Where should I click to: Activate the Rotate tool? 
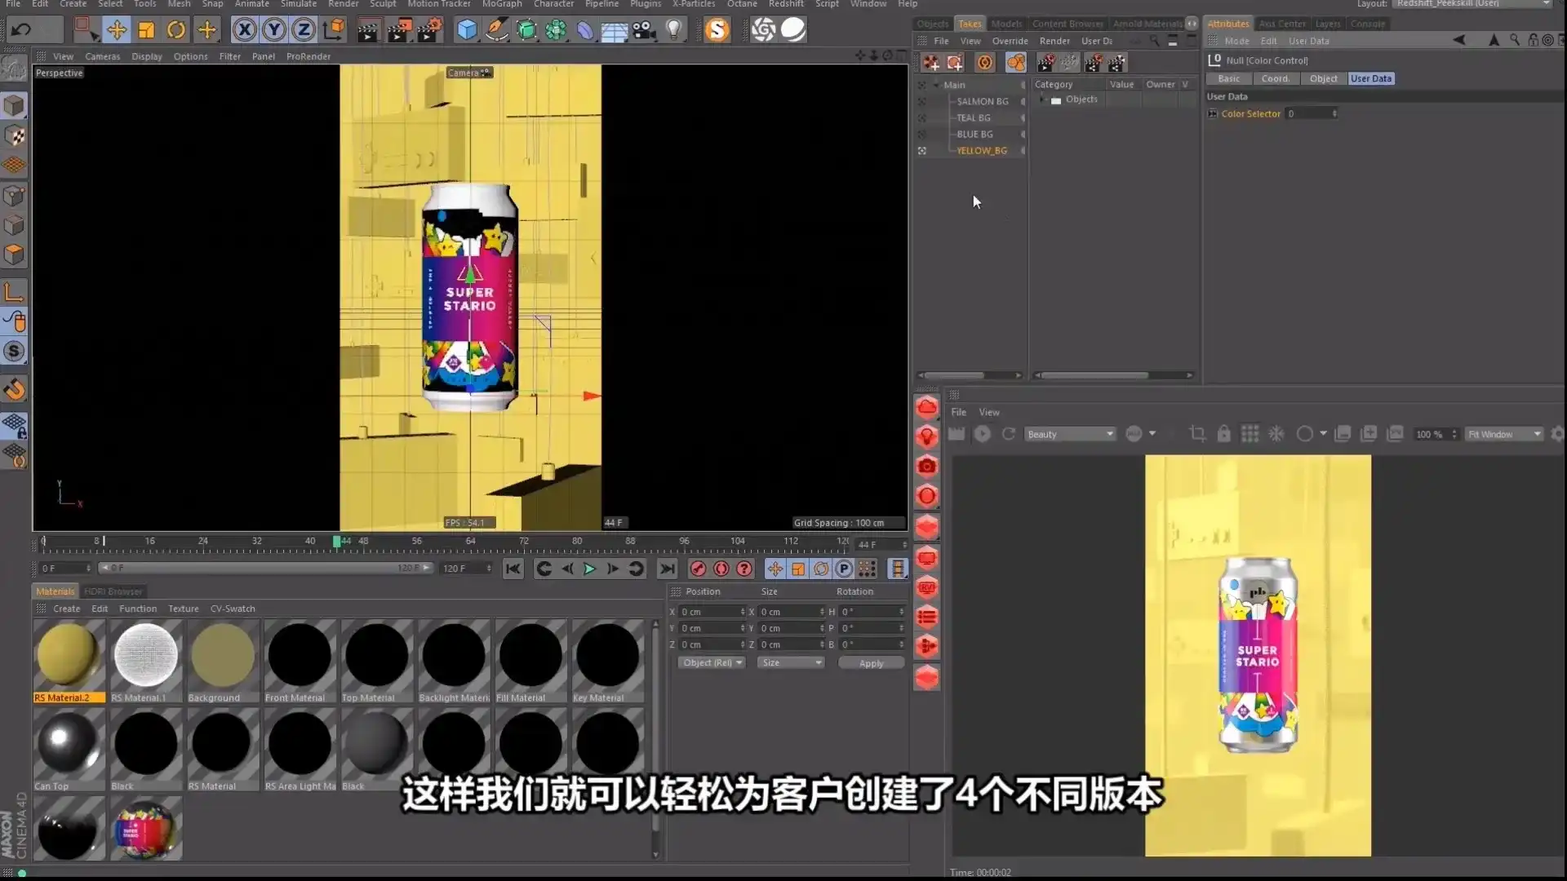point(176,29)
